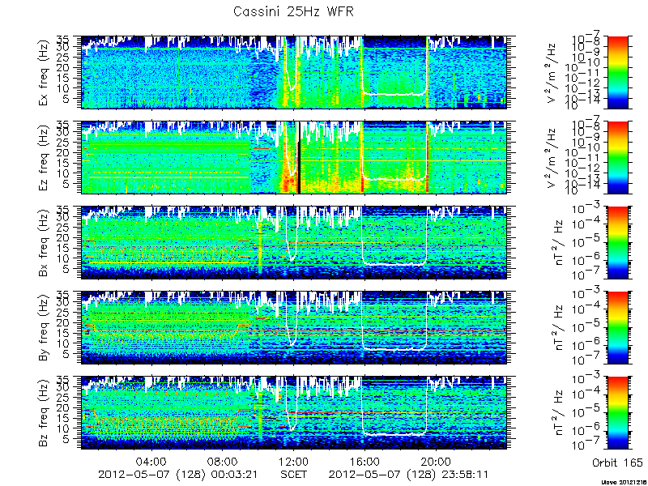Click the By spectrogram panel
This screenshot has height=486, width=648.
[294, 328]
